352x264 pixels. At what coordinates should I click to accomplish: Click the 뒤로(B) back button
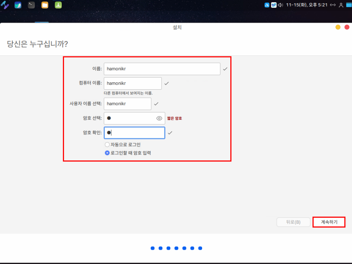293,222
